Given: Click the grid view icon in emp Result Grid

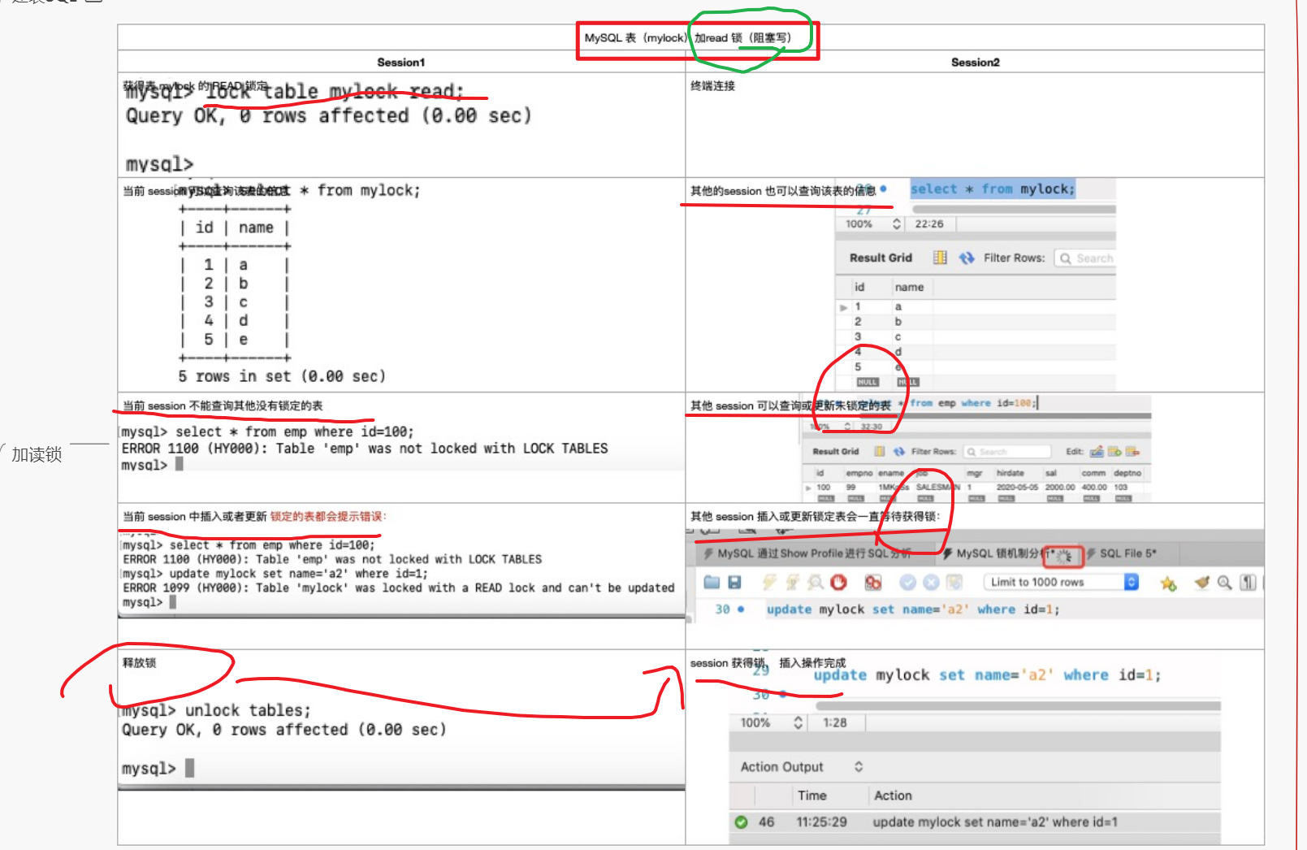Looking at the screenshot, I should pyautogui.click(x=879, y=451).
